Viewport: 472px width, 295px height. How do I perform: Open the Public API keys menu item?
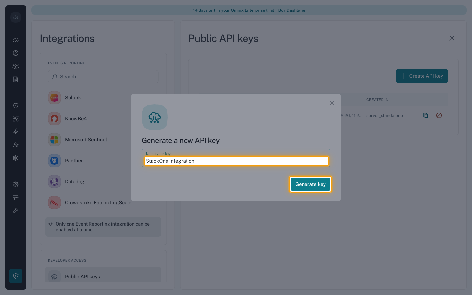103,275
